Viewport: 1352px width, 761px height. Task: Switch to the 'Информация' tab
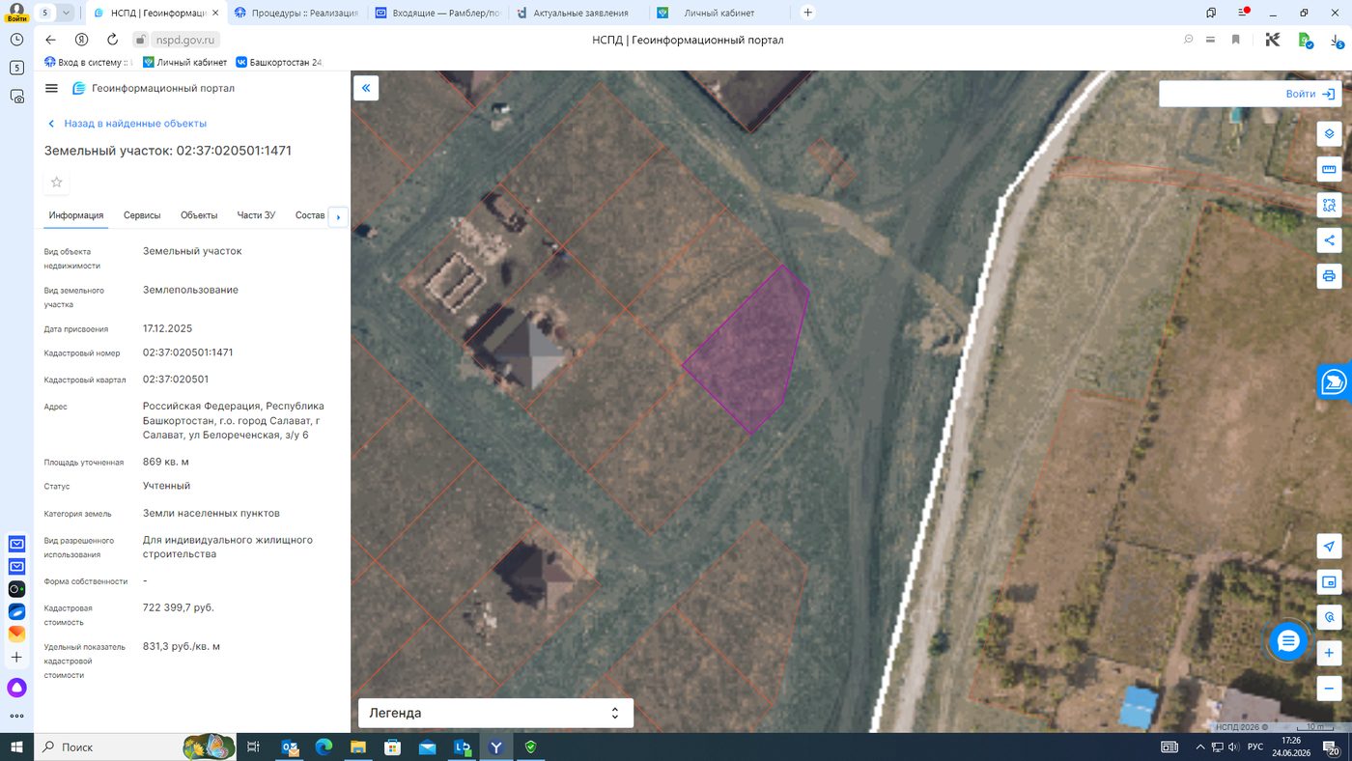pyautogui.click(x=76, y=215)
